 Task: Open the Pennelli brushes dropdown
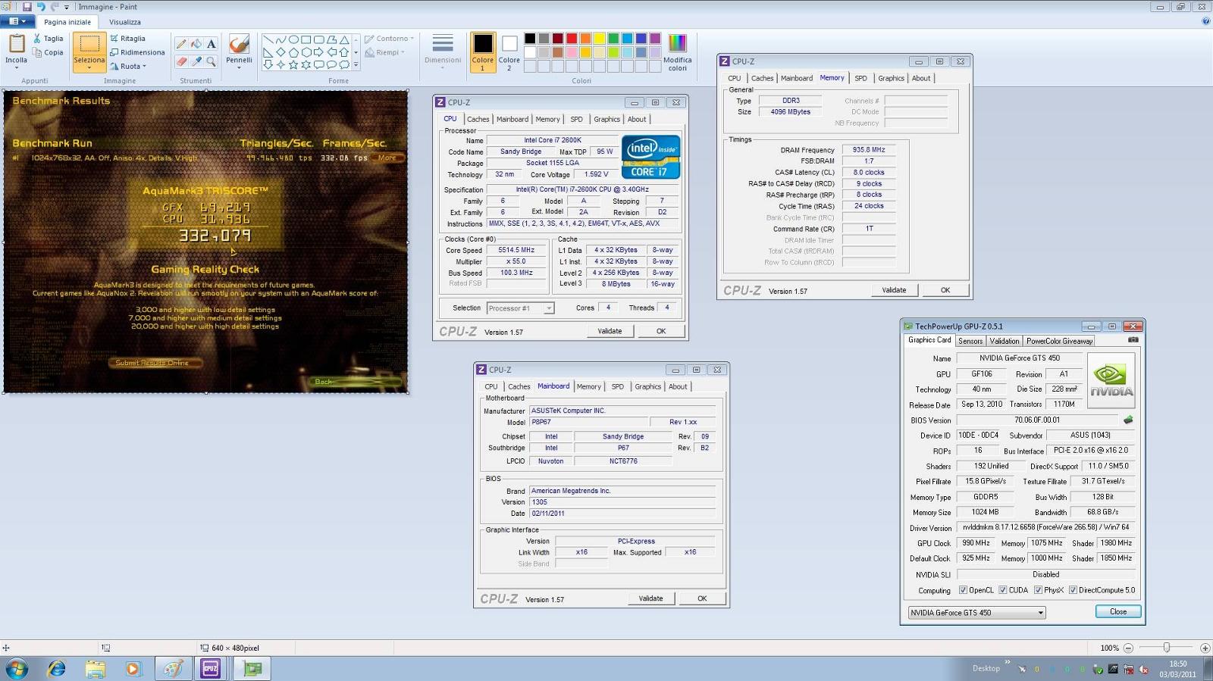[239, 67]
